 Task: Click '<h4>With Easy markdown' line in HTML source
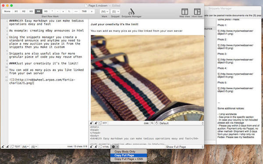click(x=144, y=138)
